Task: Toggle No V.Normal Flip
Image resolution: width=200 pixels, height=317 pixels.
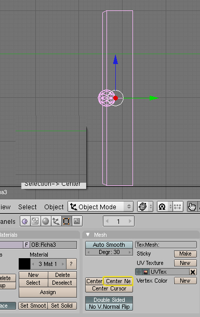Action: click(109, 307)
